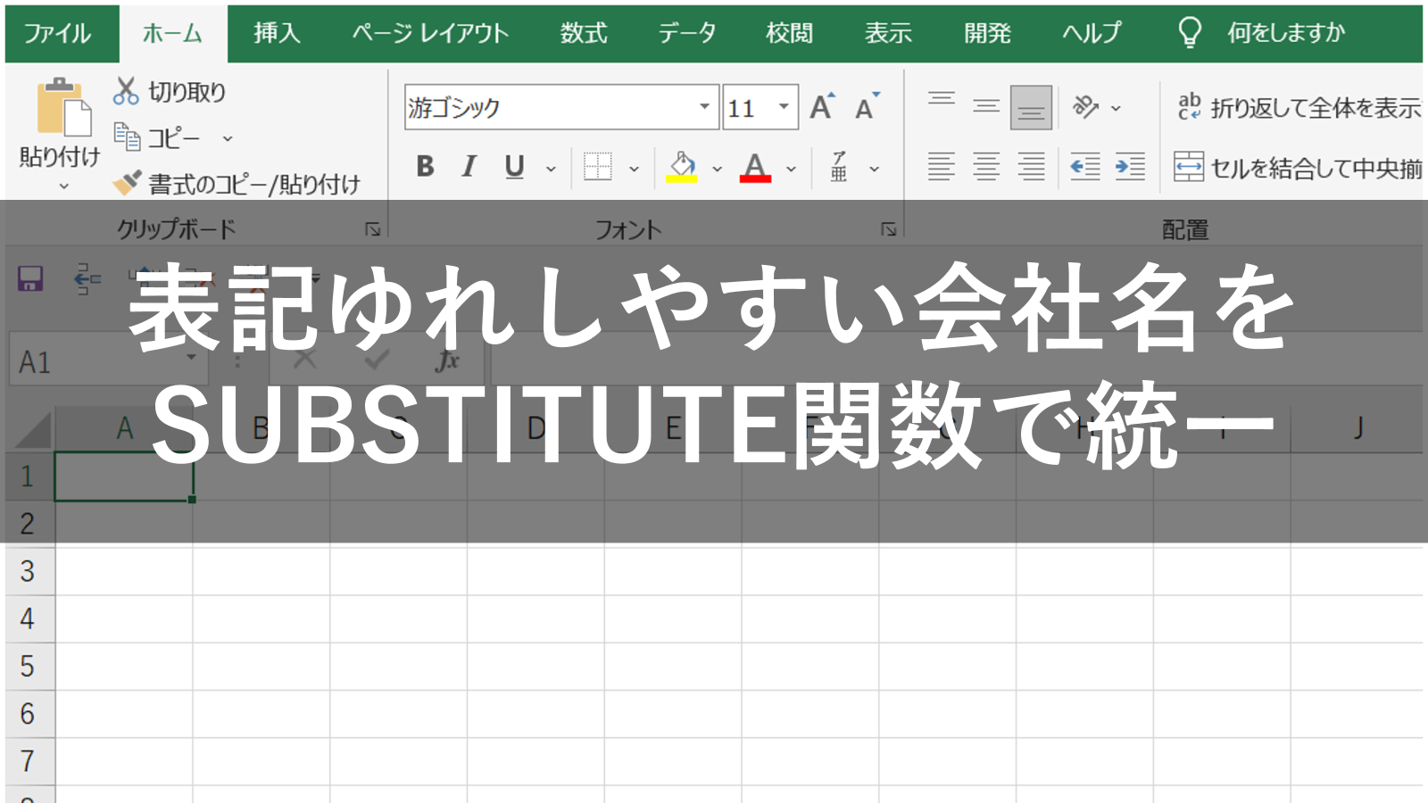Apply yellow fill color

[682, 167]
